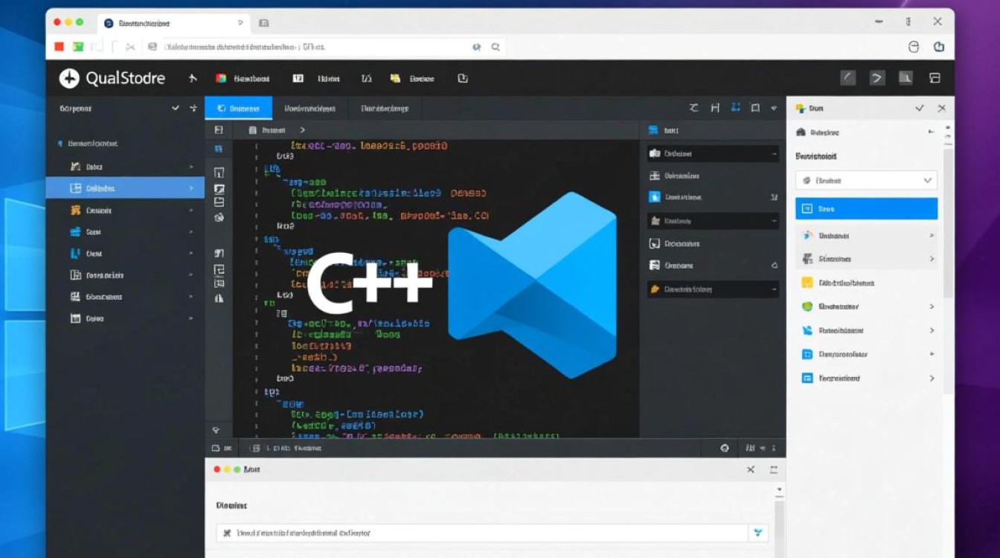Click the orange icon in the left sidebar list
The image size is (1000, 558).
tap(75, 211)
